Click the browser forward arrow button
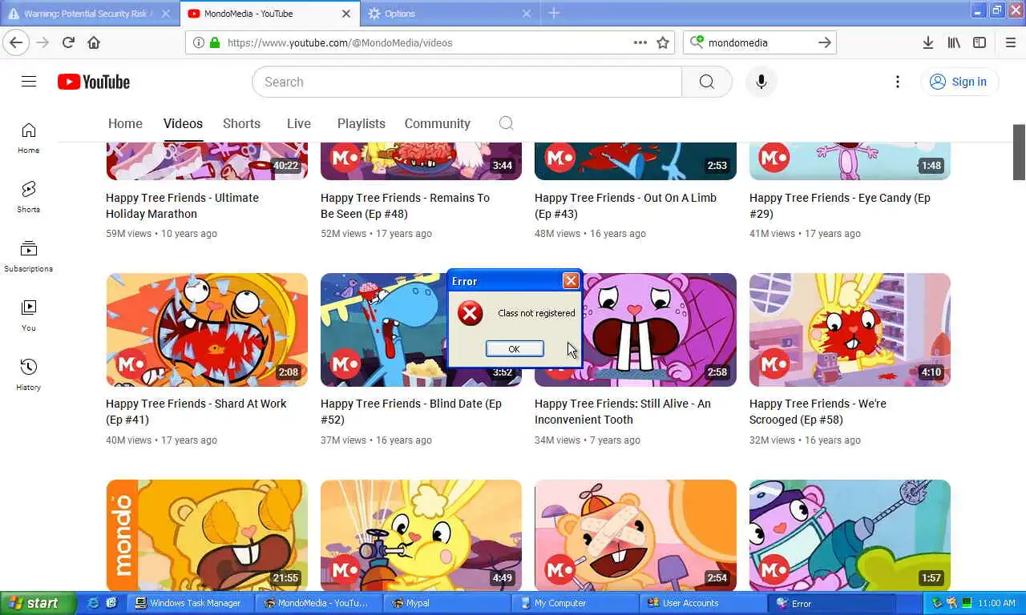 pos(42,42)
